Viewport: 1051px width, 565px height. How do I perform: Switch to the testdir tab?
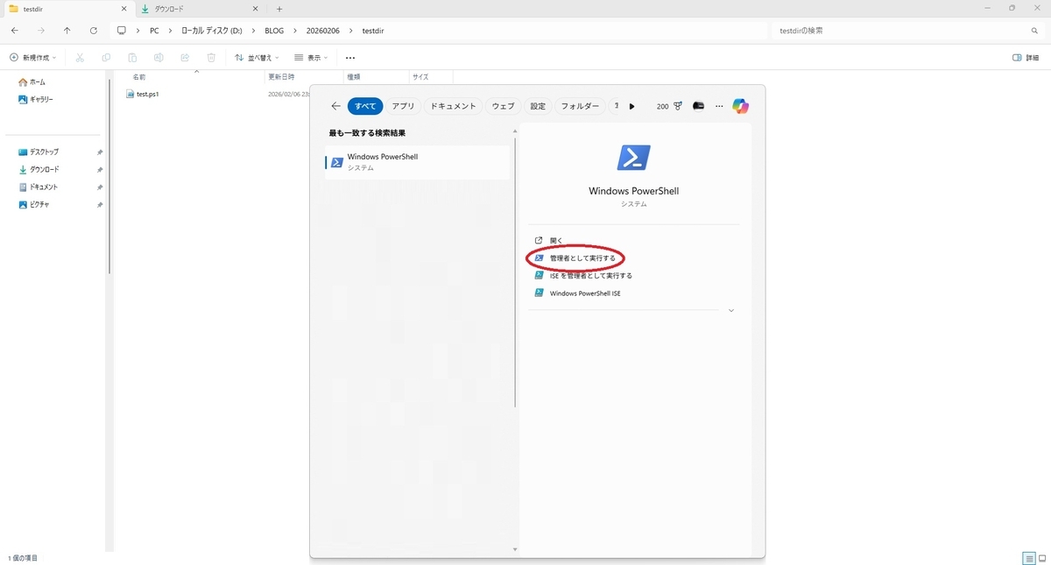pos(67,8)
